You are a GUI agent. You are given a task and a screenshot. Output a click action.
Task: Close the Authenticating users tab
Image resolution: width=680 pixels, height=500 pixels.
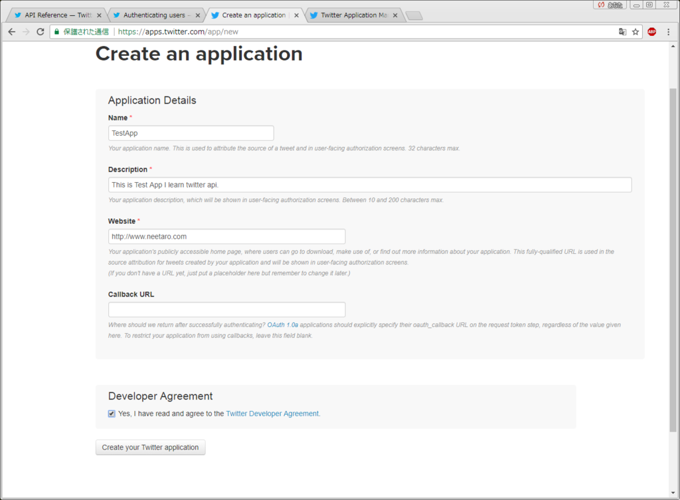pos(198,15)
